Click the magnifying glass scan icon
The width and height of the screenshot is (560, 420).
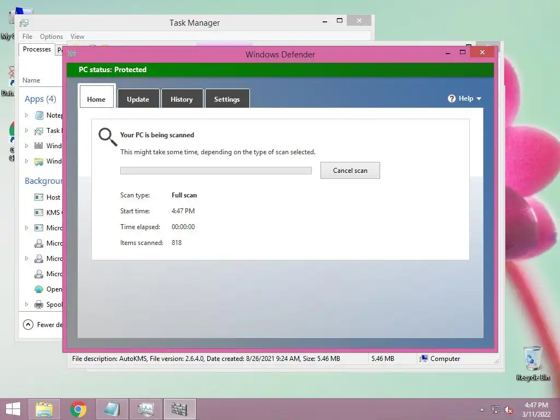(x=108, y=137)
